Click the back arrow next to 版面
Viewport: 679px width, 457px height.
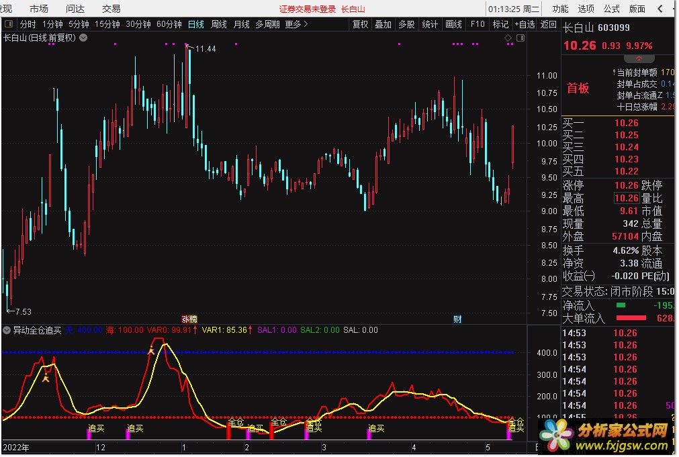(660, 9)
